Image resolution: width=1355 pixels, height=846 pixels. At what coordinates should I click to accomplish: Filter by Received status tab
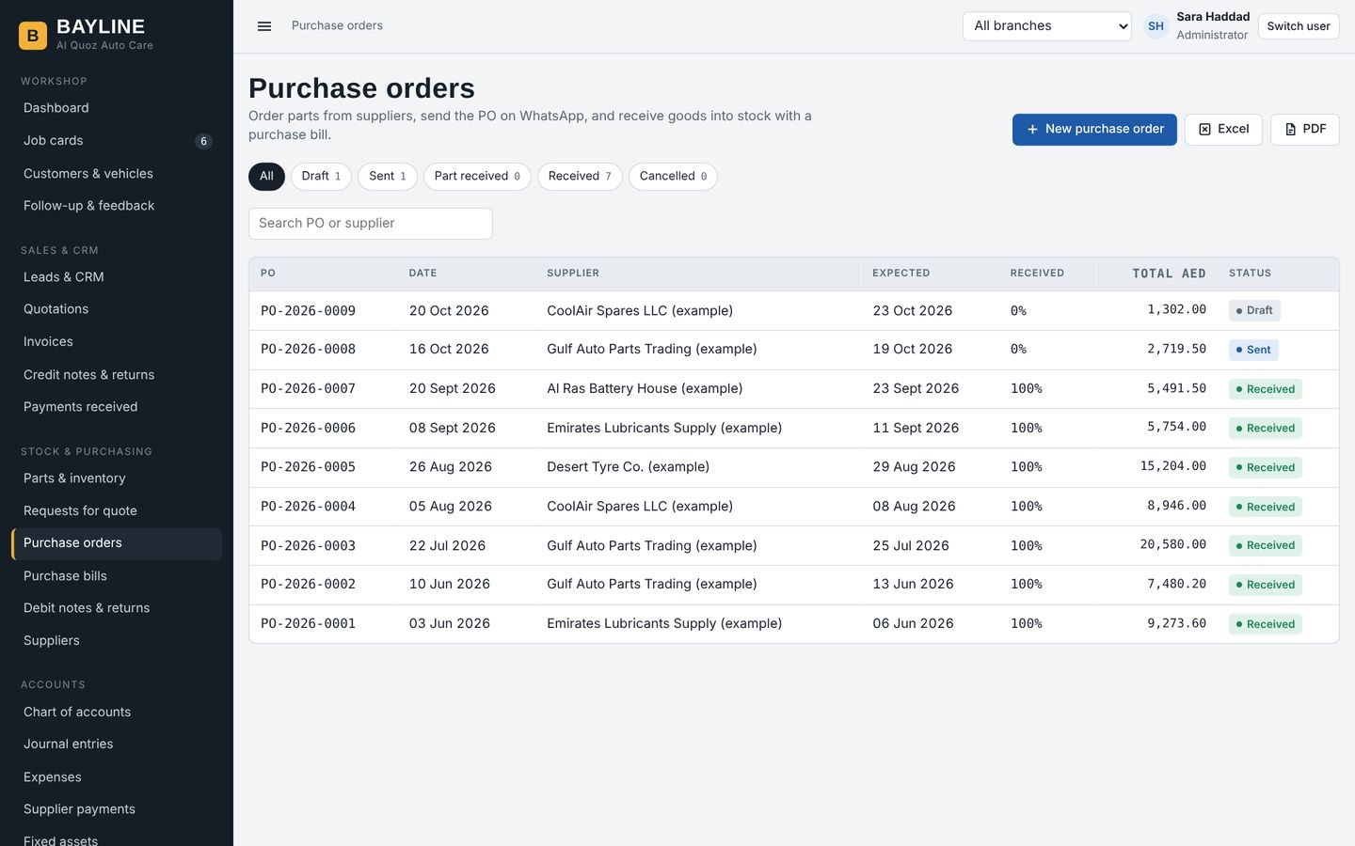click(x=580, y=177)
